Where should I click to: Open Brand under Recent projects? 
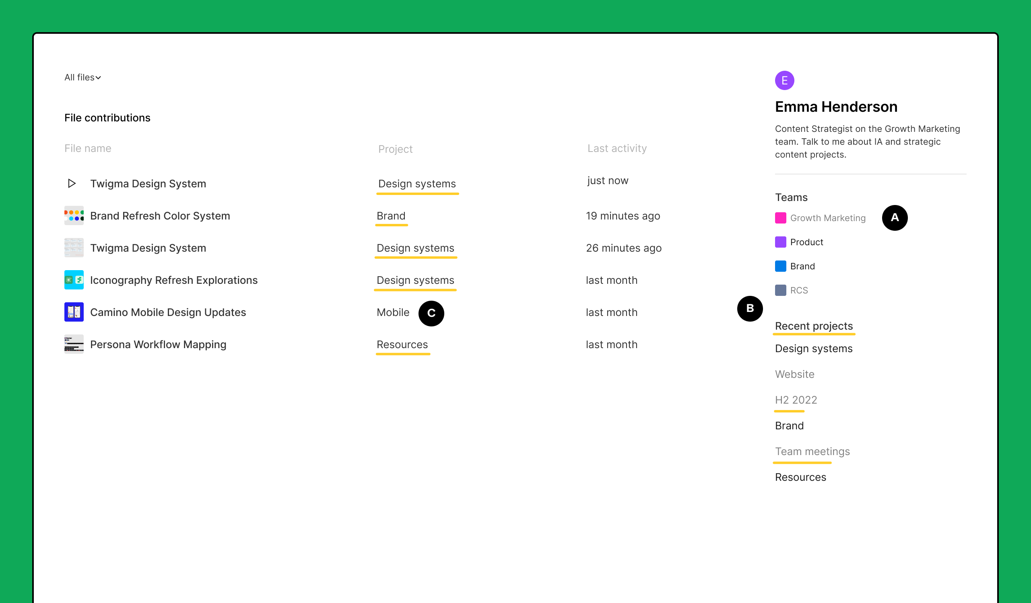point(789,426)
